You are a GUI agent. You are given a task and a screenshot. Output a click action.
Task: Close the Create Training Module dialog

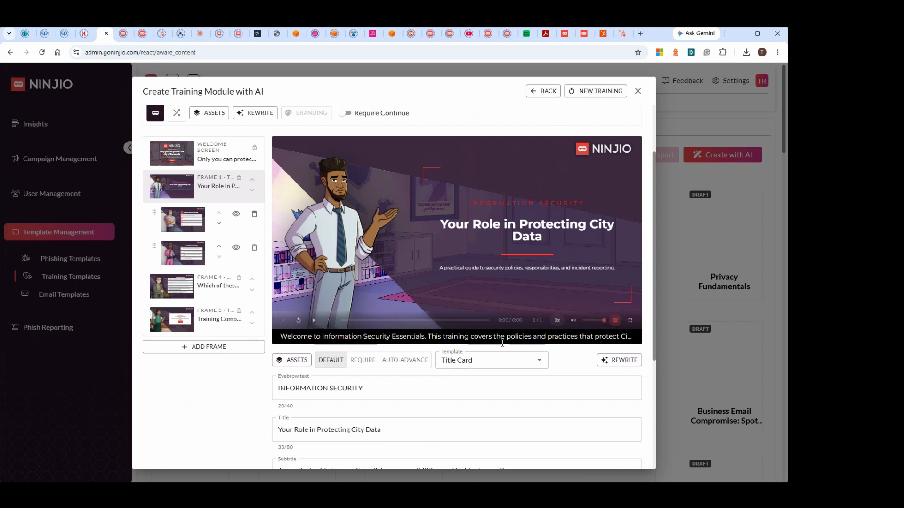point(638,91)
